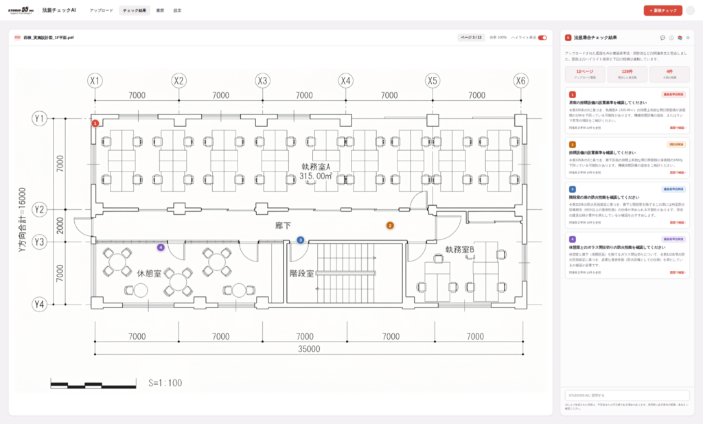The width and height of the screenshot is (703, 424).
Task: Click the 消防法関連 tag on finding 2
Action: [x=676, y=145]
